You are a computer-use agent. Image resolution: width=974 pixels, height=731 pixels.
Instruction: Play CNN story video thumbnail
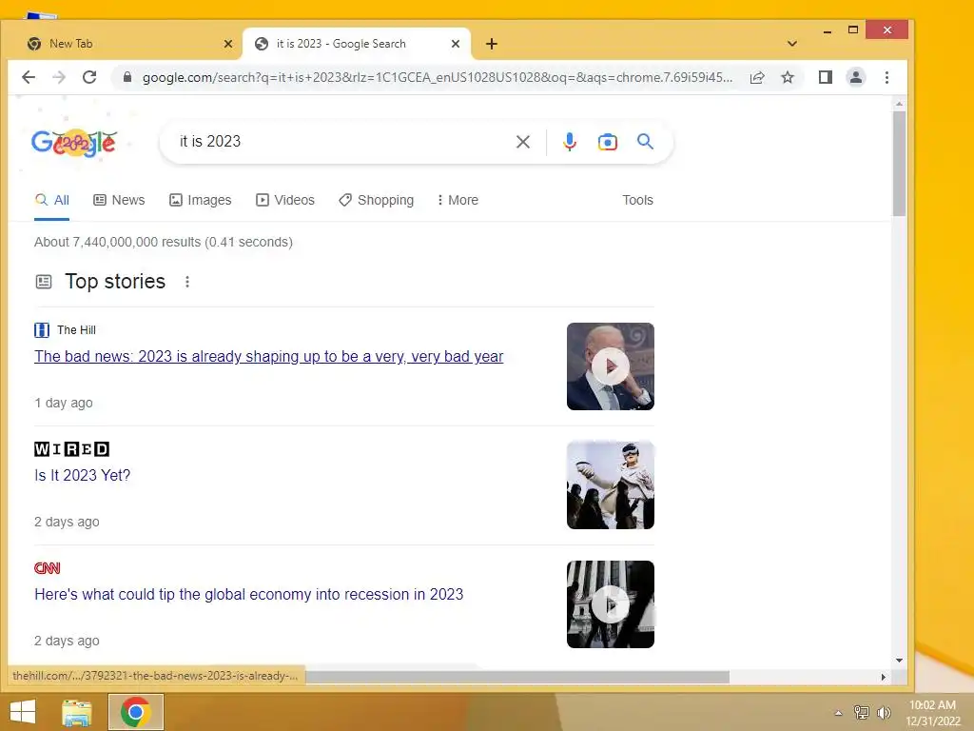610,604
